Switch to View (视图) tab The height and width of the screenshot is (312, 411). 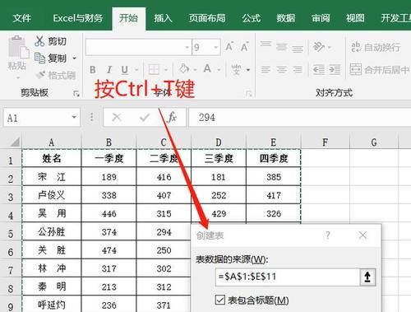355,18
